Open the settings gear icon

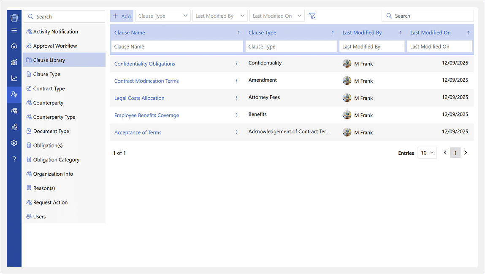point(14,143)
